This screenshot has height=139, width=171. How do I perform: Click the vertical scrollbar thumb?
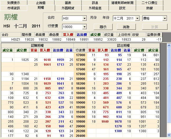(x=169, y=85)
